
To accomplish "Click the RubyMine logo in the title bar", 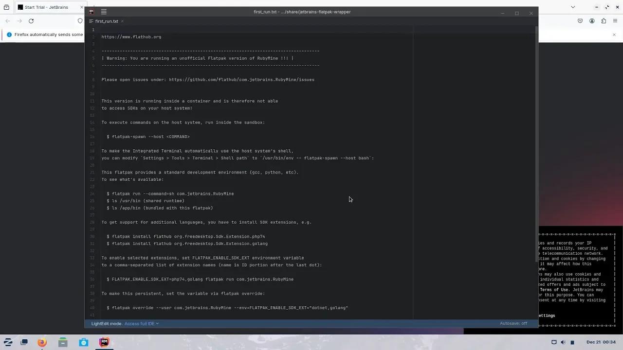I will pyautogui.click(x=91, y=12).
